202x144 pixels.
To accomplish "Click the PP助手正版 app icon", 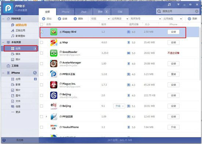I will click(x=54, y=74).
